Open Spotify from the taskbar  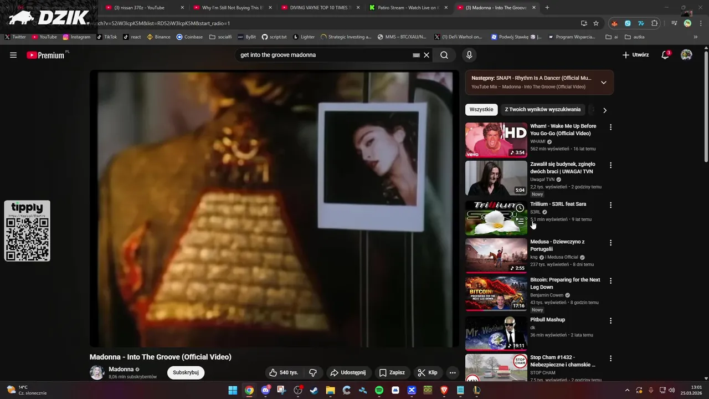(379, 390)
